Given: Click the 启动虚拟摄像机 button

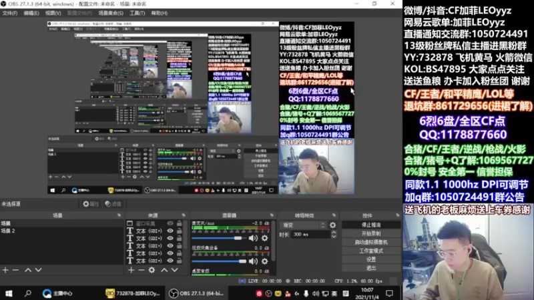Looking at the screenshot, I should pyautogui.click(x=371, y=242).
